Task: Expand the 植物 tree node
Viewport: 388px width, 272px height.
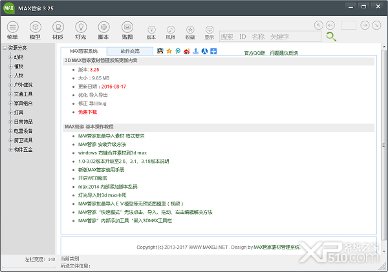Action: tap(10, 67)
